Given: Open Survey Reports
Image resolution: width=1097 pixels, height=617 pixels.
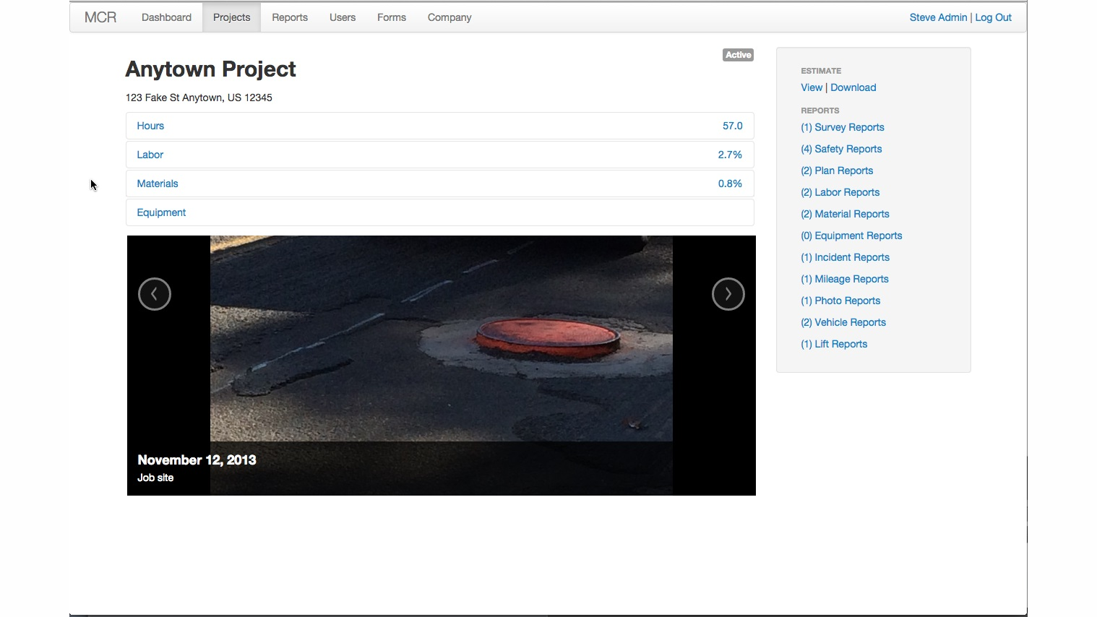Looking at the screenshot, I should pyautogui.click(x=843, y=127).
